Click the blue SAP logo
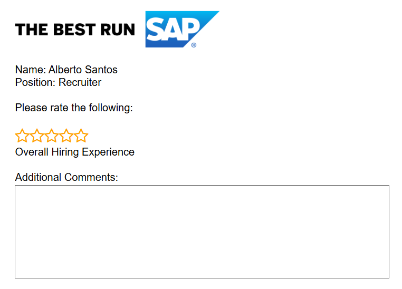Viewport: 402px width, 289px height. click(x=174, y=29)
